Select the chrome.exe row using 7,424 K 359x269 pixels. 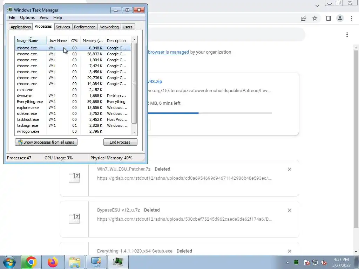coord(73,66)
